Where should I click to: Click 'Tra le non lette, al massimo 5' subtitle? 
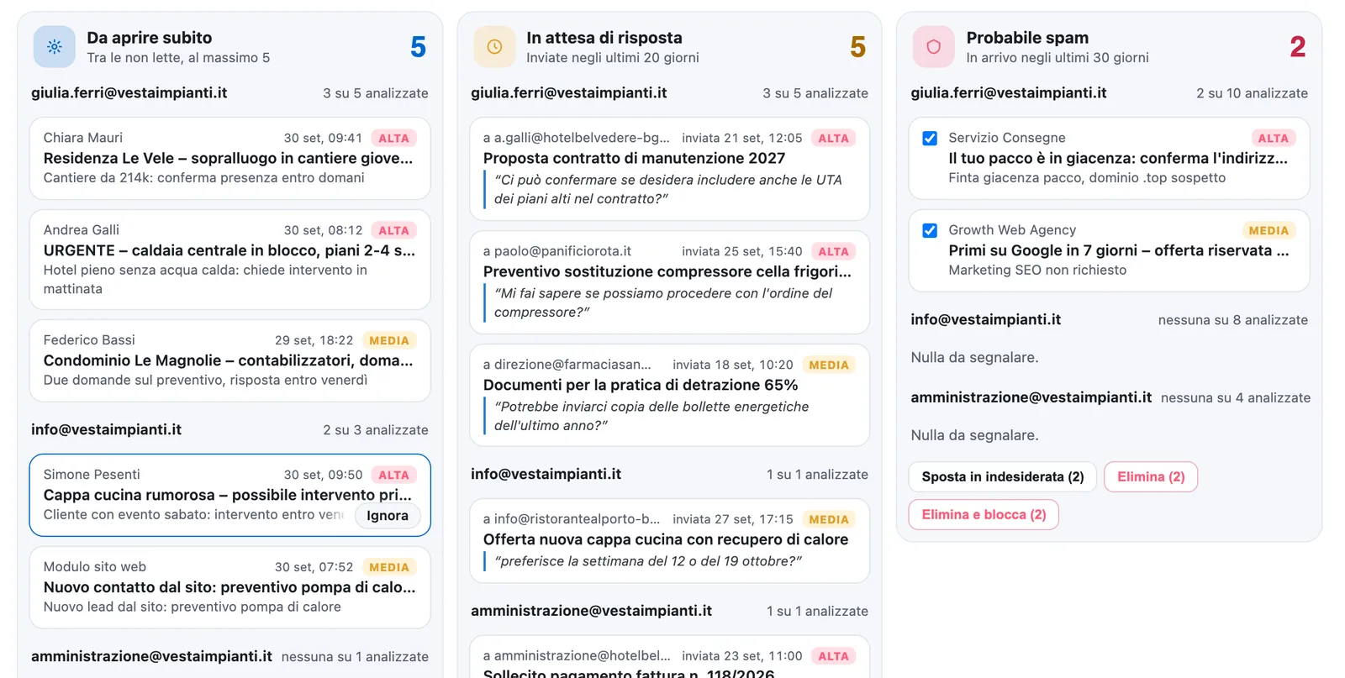(x=178, y=58)
